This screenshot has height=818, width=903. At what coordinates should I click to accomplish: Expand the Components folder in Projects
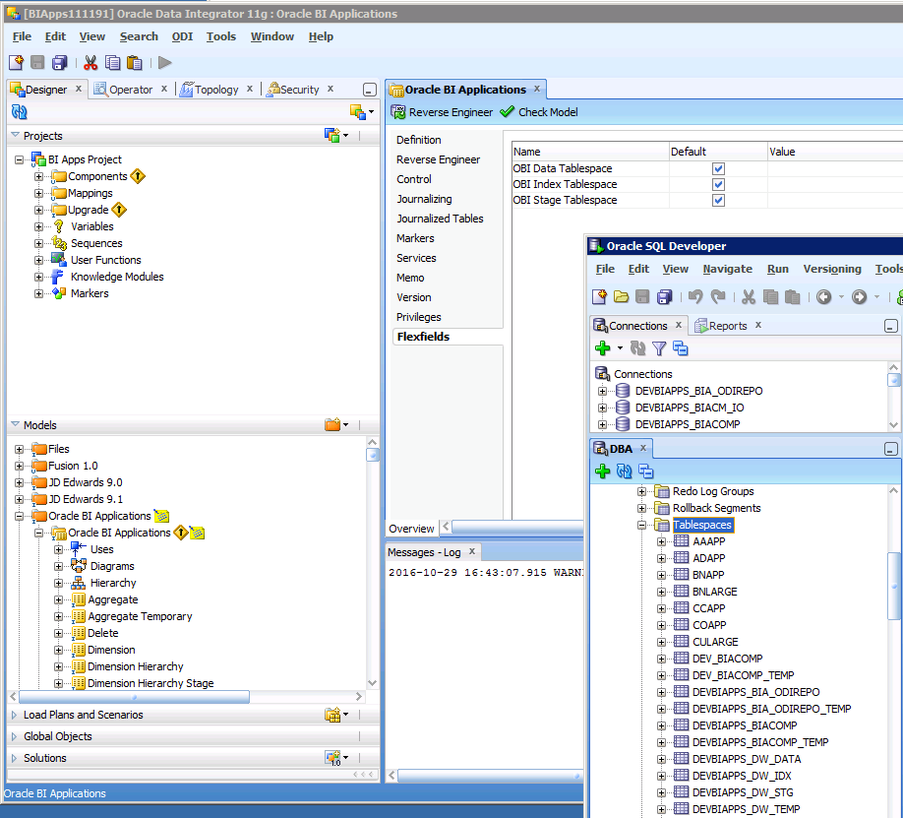coord(38,176)
